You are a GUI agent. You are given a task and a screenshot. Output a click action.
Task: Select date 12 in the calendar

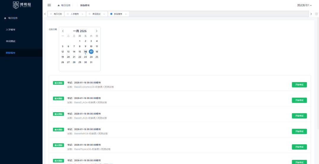click(63, 52)
